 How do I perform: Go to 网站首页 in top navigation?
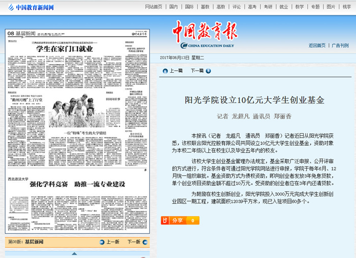coord(154,7)
